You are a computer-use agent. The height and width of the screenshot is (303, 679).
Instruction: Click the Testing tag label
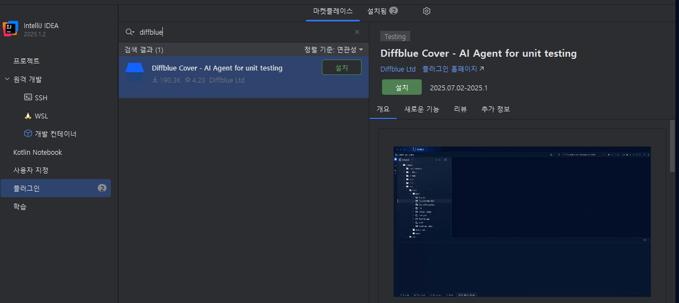point(395,36)
